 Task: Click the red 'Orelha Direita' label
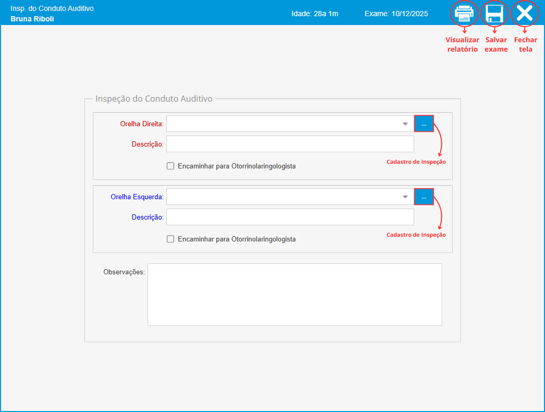(x=141, y=124)
